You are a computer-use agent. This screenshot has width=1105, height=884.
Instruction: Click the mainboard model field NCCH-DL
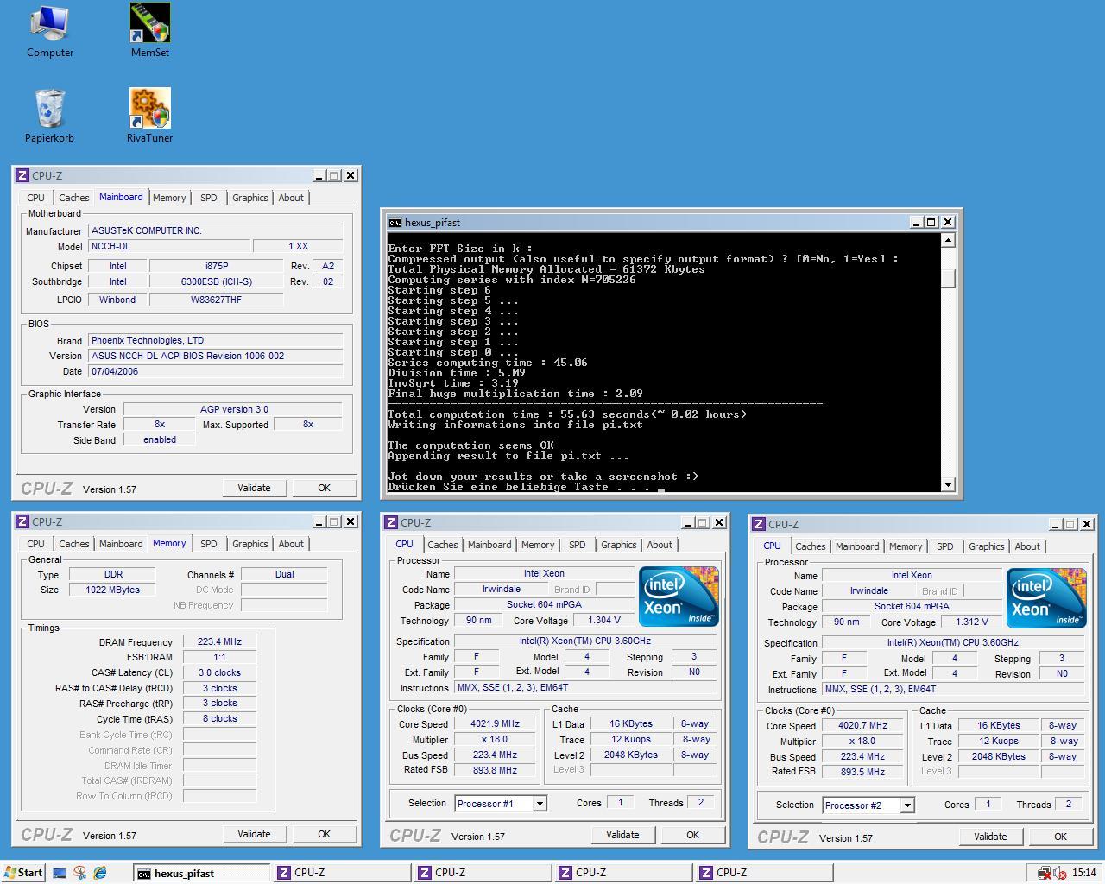[169, 246]
